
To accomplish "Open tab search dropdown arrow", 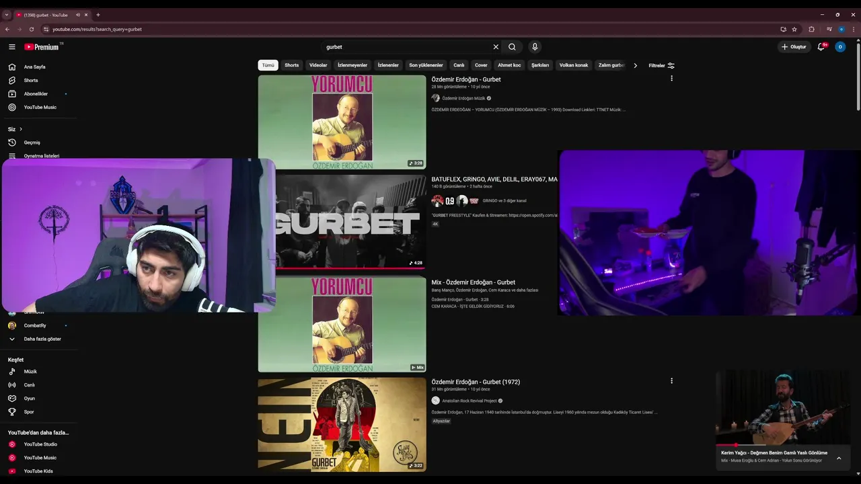I will [x=7, y=15].
